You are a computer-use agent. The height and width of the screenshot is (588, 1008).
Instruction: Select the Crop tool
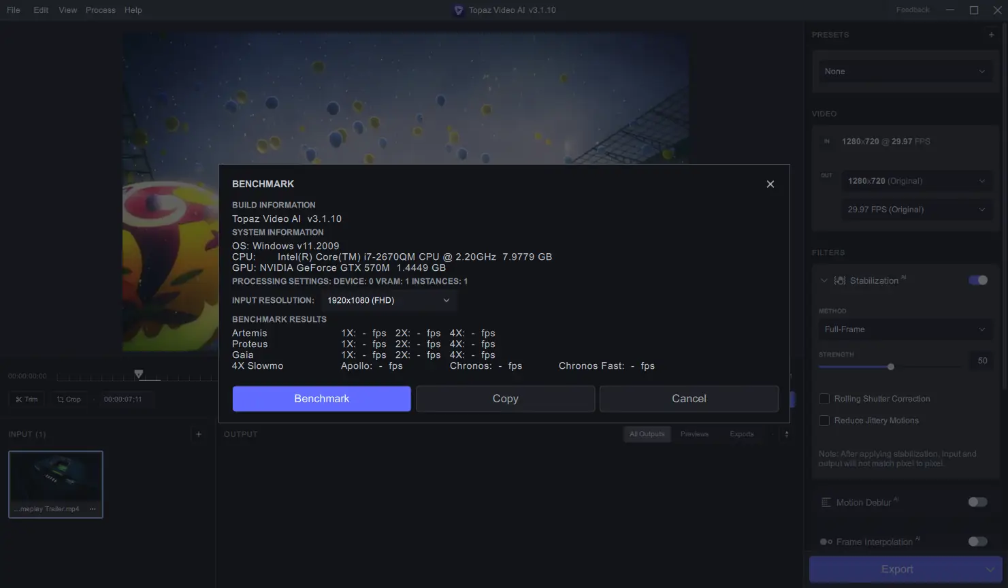(68, 399)
